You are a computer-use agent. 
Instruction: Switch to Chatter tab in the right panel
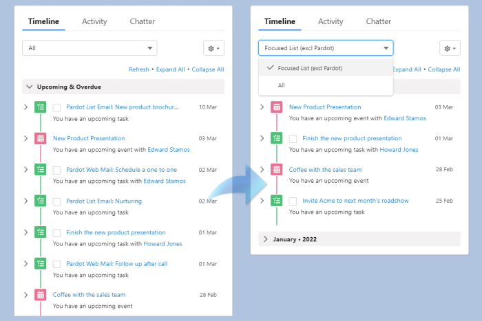[378, 21]
